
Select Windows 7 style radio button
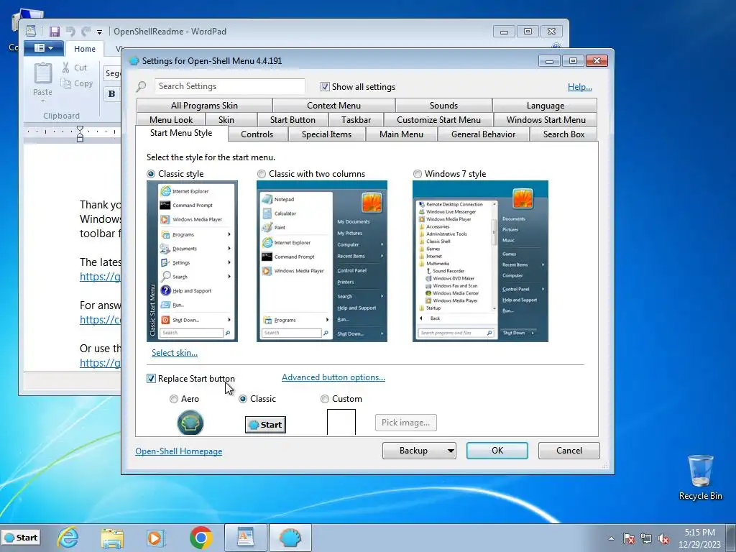tap(418, 174)
